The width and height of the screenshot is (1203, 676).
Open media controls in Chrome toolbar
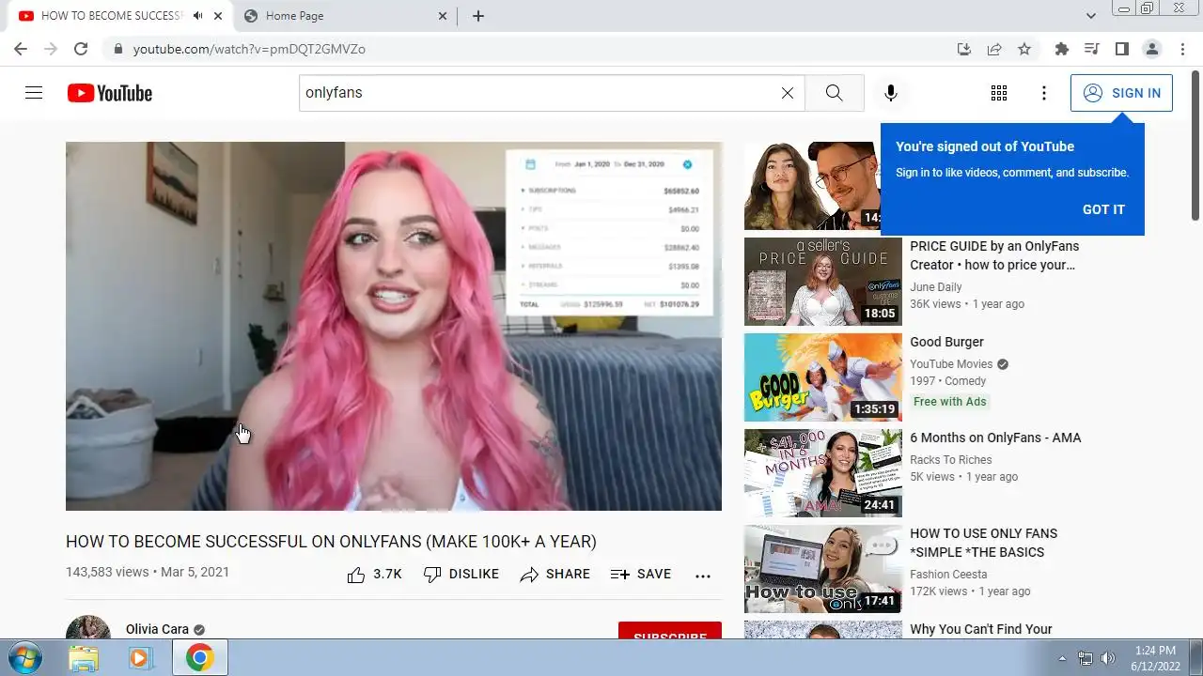1091,49
